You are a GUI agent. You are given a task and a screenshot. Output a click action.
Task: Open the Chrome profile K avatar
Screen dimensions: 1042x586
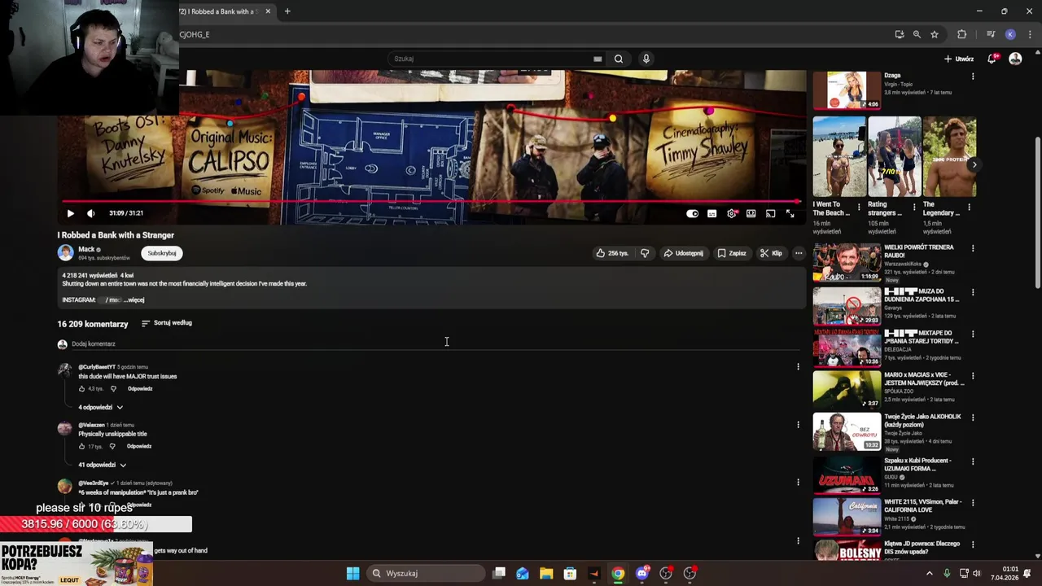[1010, 34]
